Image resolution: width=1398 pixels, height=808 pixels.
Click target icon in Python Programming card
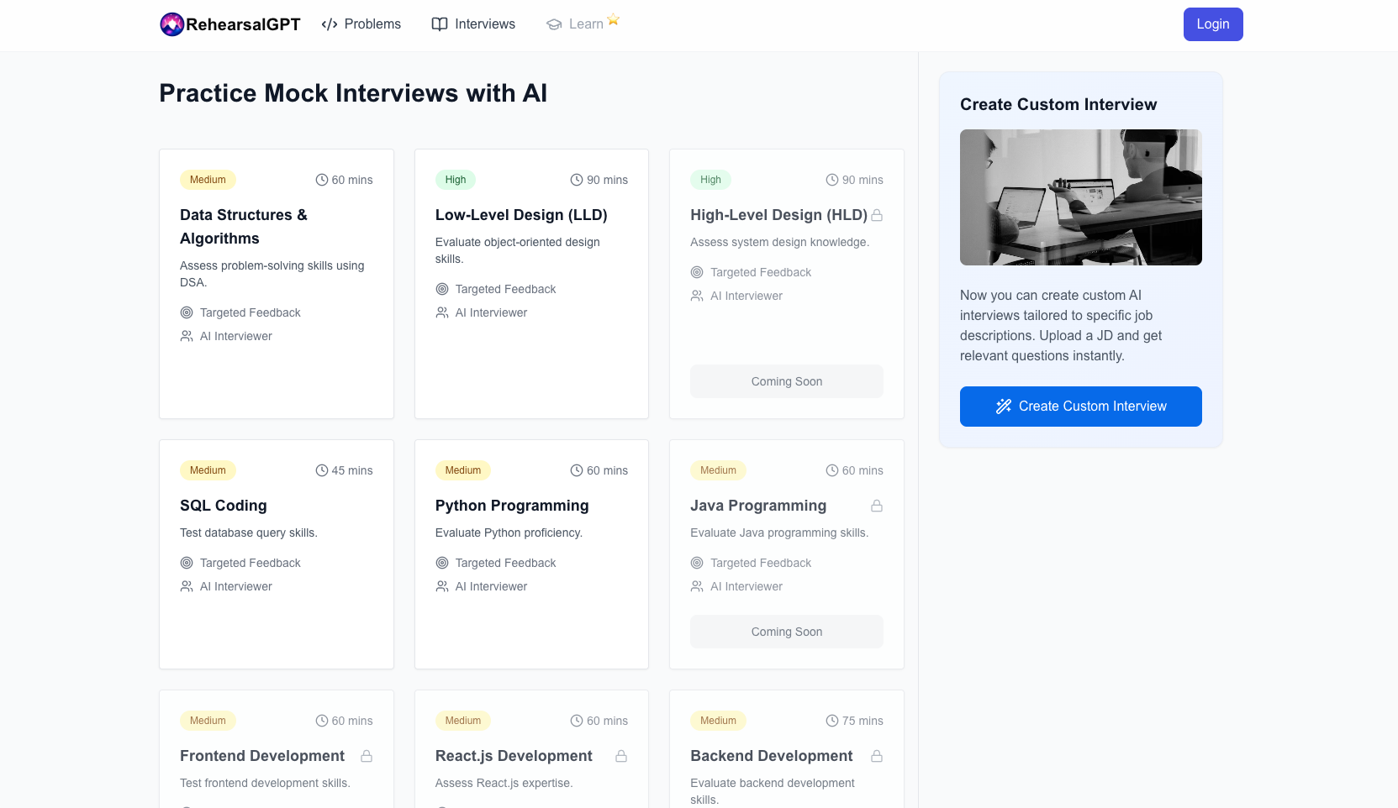click(442, 563)
